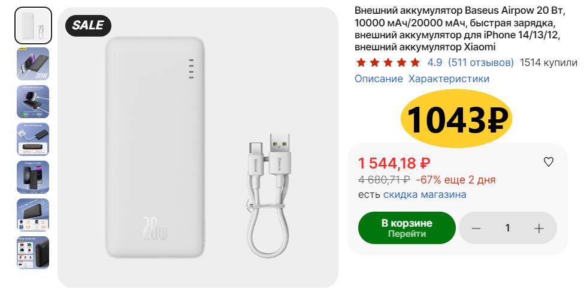The height and width of the screenshot is (301, 584).
Task: Open the Описание section link
Action: pyautogui.click(x=379, y=79)
